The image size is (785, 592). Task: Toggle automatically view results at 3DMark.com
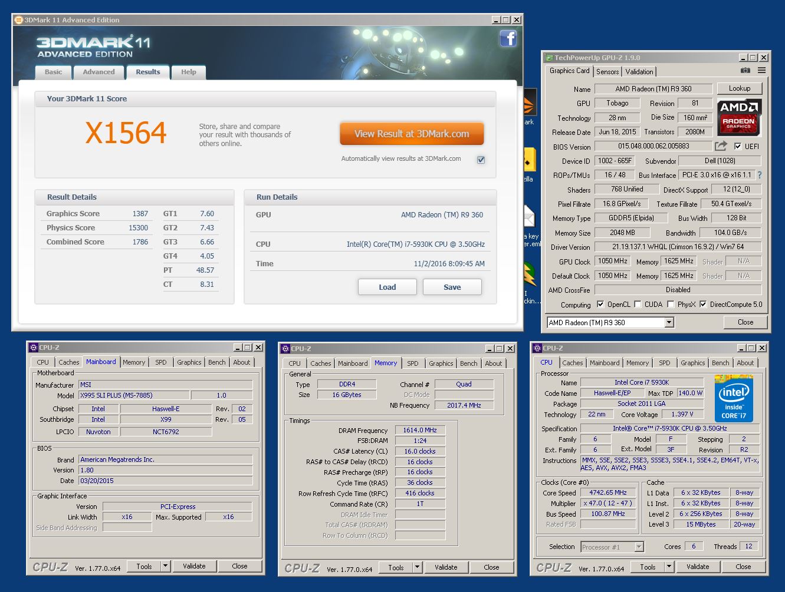[481, 160]
